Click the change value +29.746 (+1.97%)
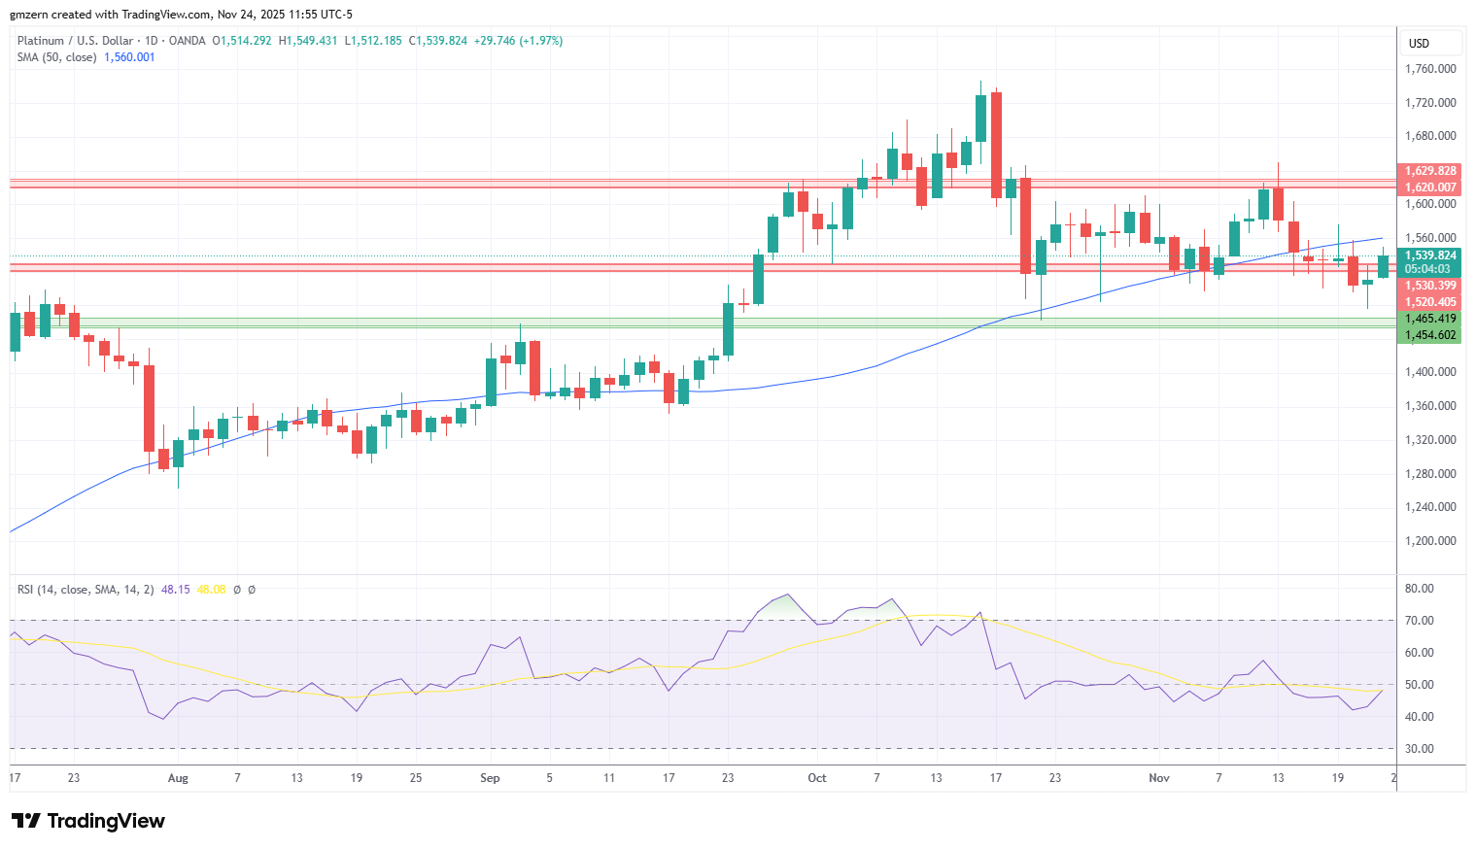The width and height of the screenshot is (1476, 850). (x=519, y=41)
